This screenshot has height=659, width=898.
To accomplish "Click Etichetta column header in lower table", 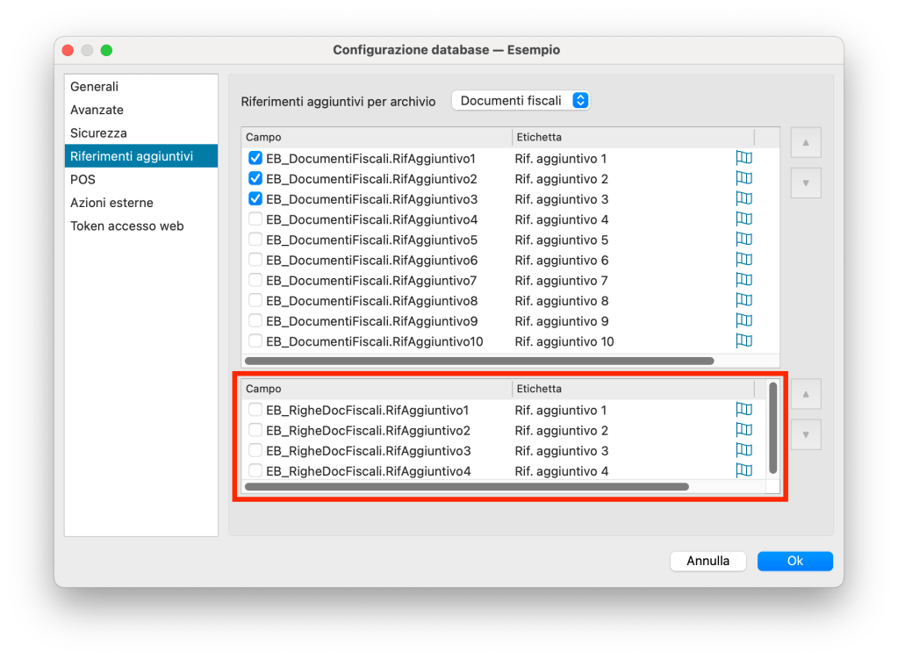I will click(632, 389).
